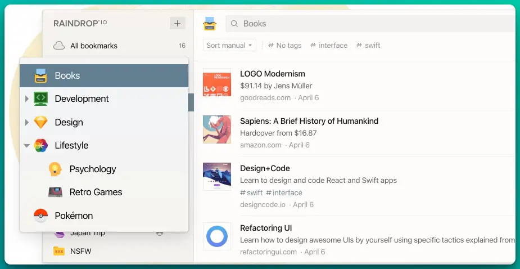520x269 pixels.
Task: Open Sapiens: A Brief History of Humankind
Action: [x=309, y=121]
